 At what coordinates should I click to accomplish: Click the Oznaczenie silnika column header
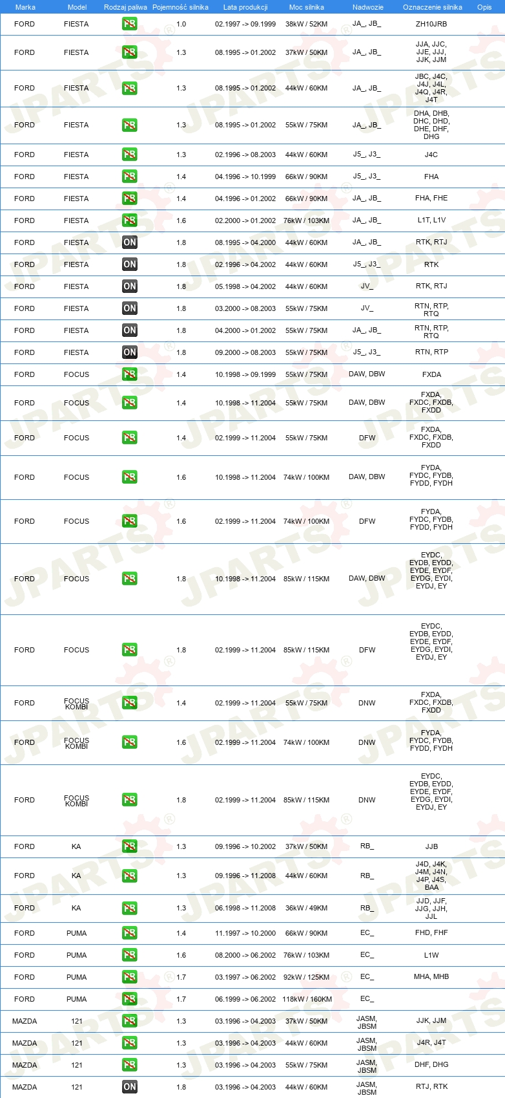coord(433,7)
